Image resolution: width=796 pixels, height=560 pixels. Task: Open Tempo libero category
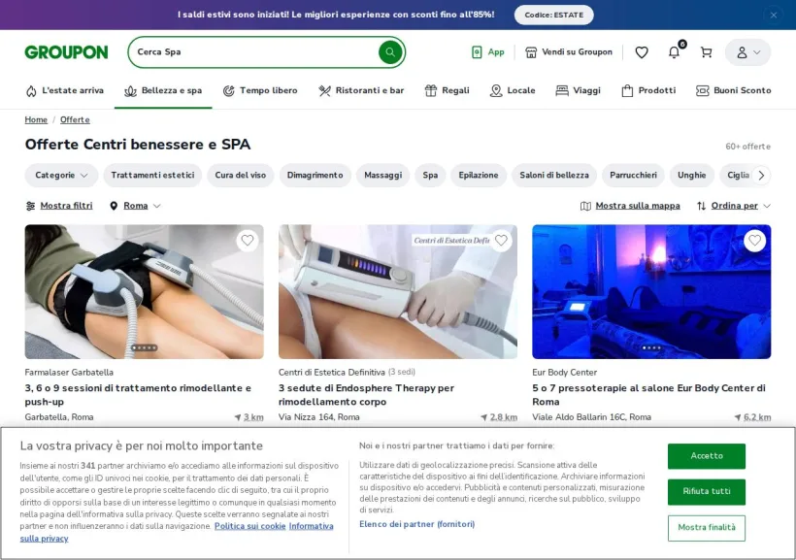point(260,90)
